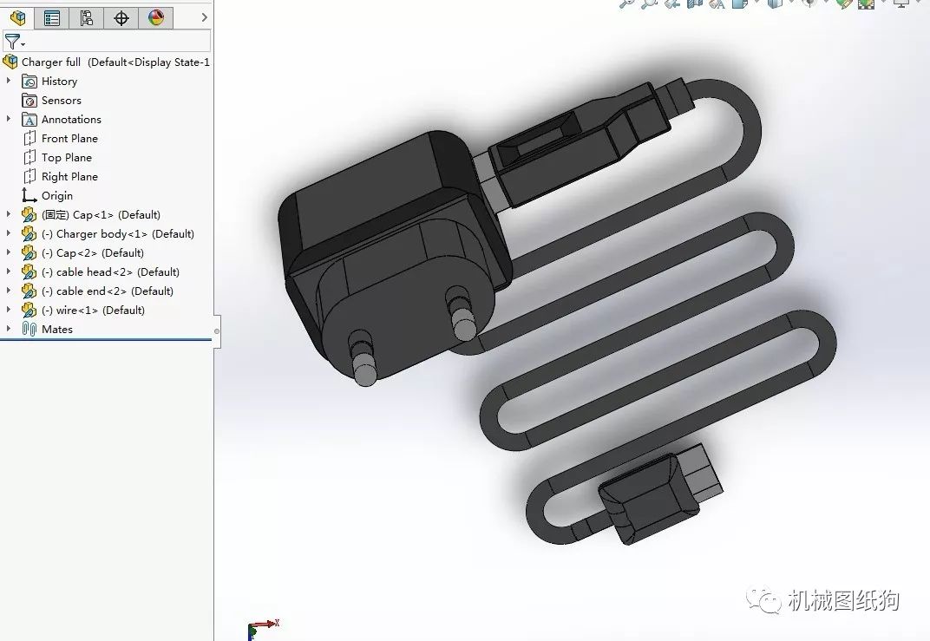Click the Section View icon in view toolbar
Image resolution: width=930 pixels, height=641 pixels.
coord(694,3)
